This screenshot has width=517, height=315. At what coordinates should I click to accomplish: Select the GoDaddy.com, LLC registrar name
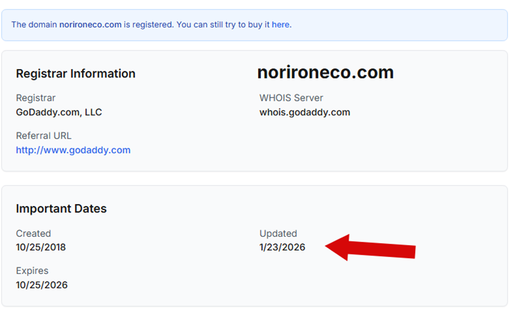[x=59, y=112]
